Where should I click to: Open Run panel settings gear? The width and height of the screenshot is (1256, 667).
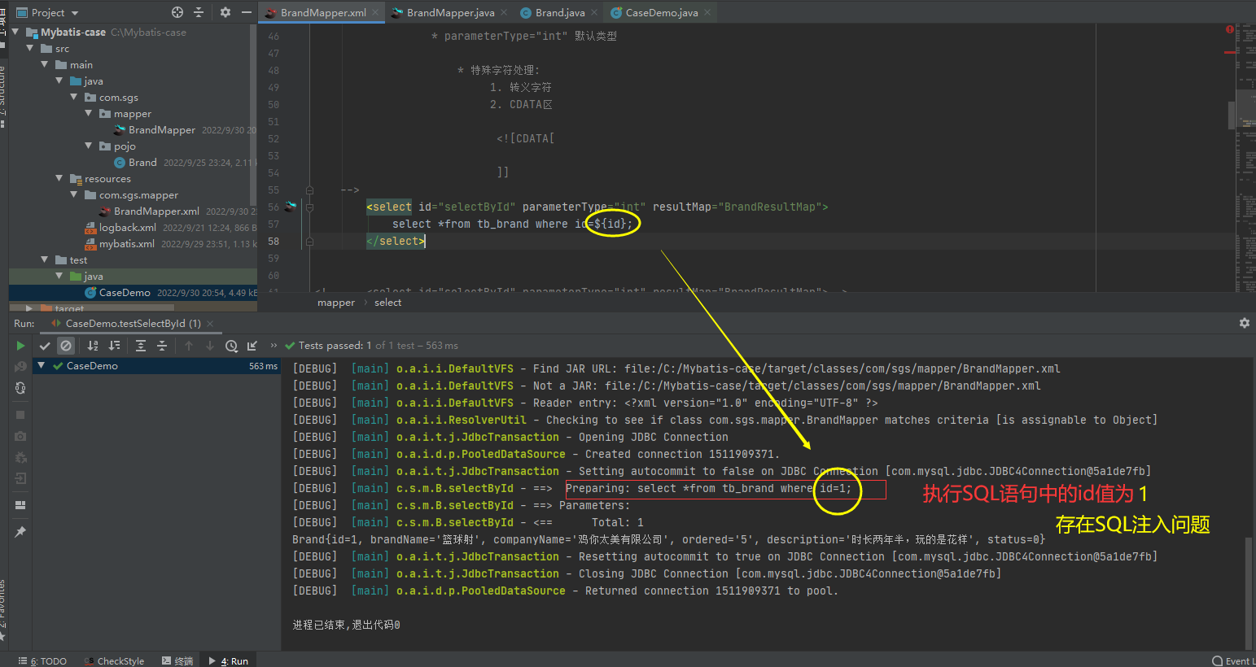pos(1244,323)
